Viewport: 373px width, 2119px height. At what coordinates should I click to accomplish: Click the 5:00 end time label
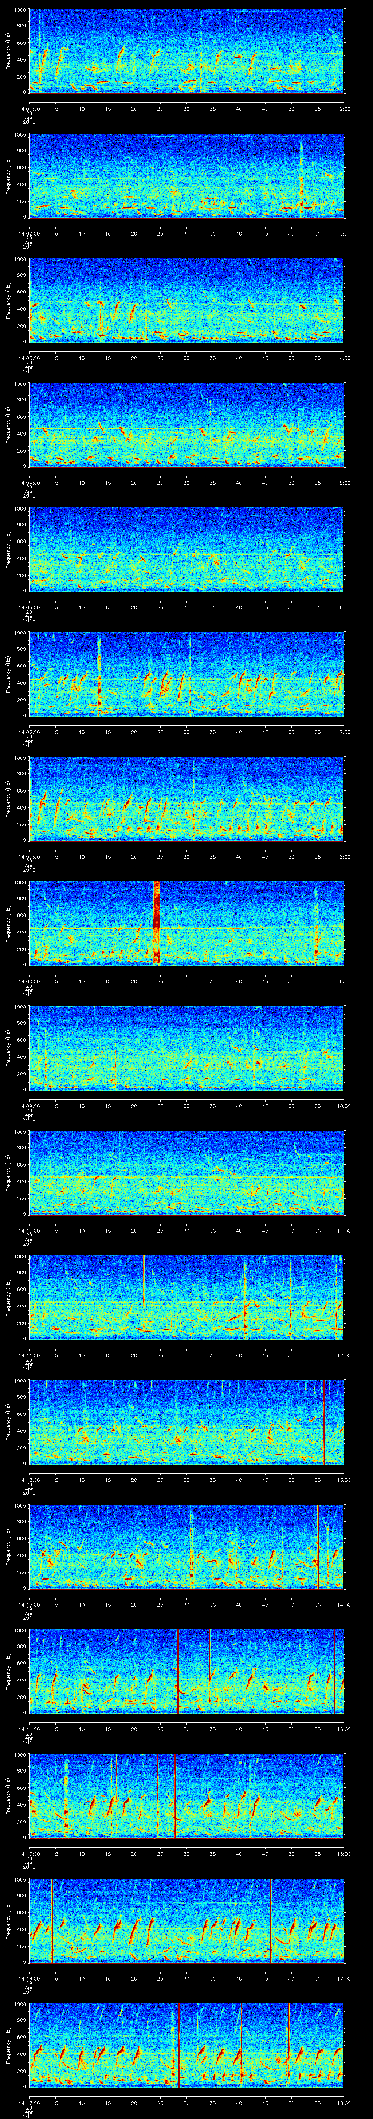pyautogui.click(x=344, y=482)
